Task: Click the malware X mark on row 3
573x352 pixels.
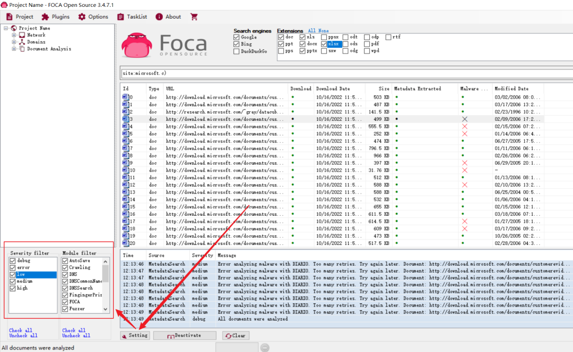Action: click(464, 119)
